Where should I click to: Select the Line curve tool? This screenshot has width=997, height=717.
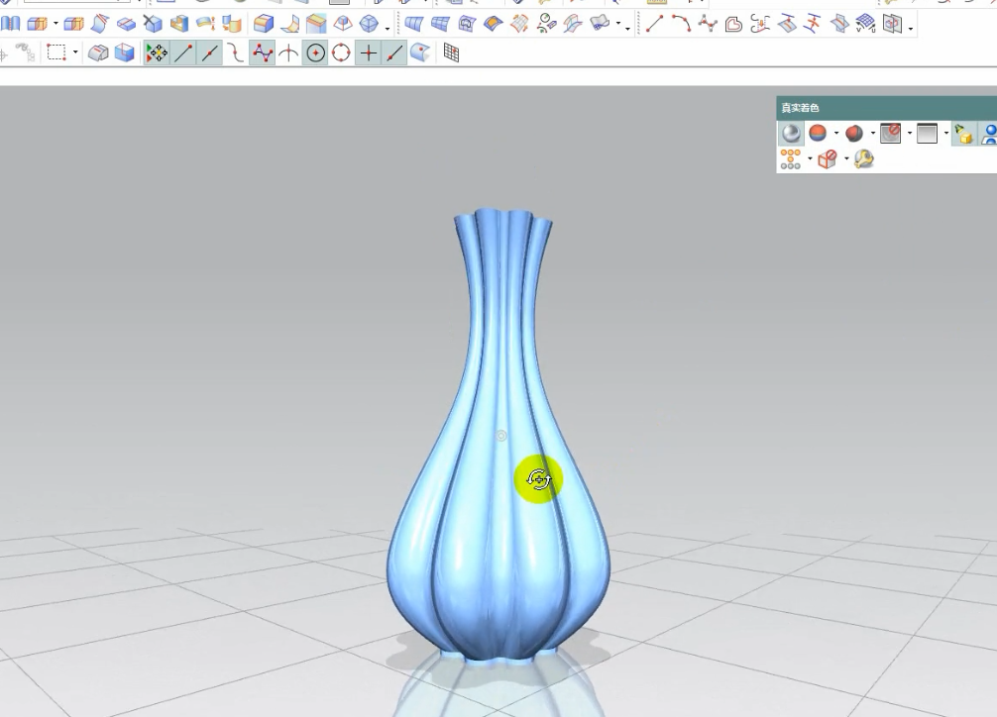click(654, 24)
